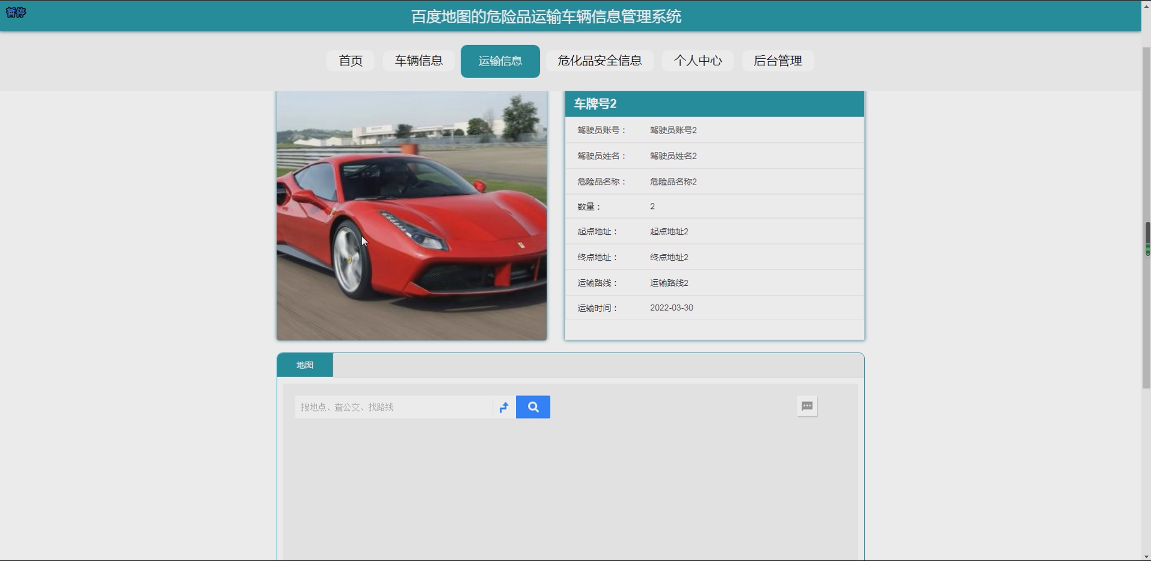Click the blue map search magnifier button
Screen dimensions: 1151x561
pyautogui.click(x=533, y=407)
